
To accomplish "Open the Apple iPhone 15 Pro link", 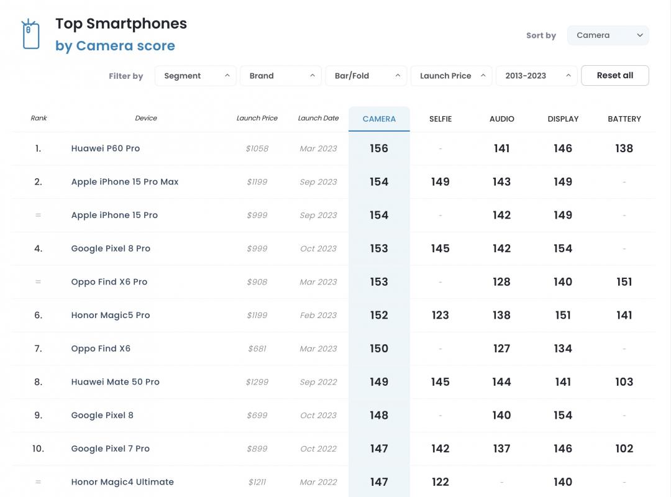I will [114, 216].
